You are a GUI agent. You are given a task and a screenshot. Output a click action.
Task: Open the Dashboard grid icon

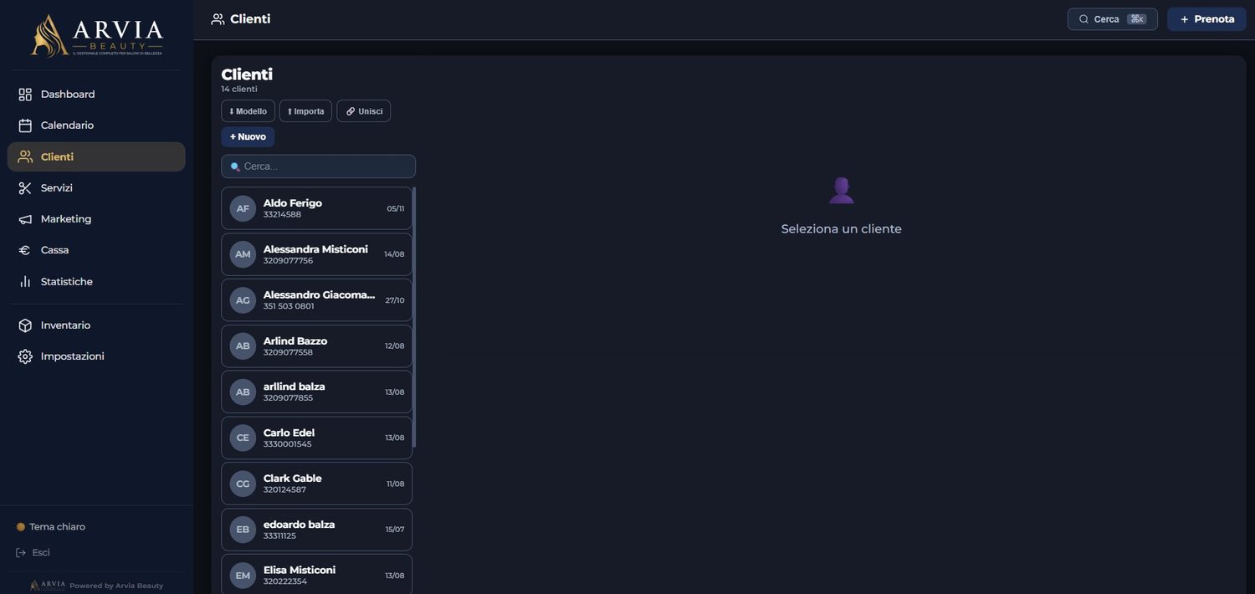click(25, 95)
